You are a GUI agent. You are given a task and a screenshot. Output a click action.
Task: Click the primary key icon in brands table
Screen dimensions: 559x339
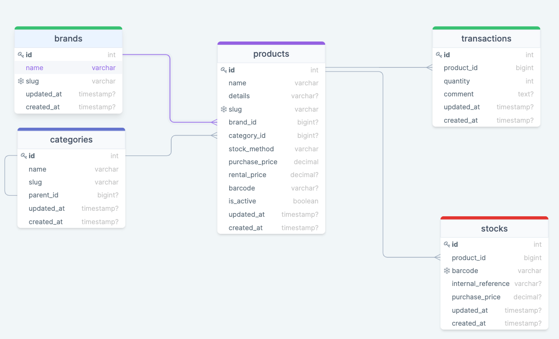(x=21, y=55)
